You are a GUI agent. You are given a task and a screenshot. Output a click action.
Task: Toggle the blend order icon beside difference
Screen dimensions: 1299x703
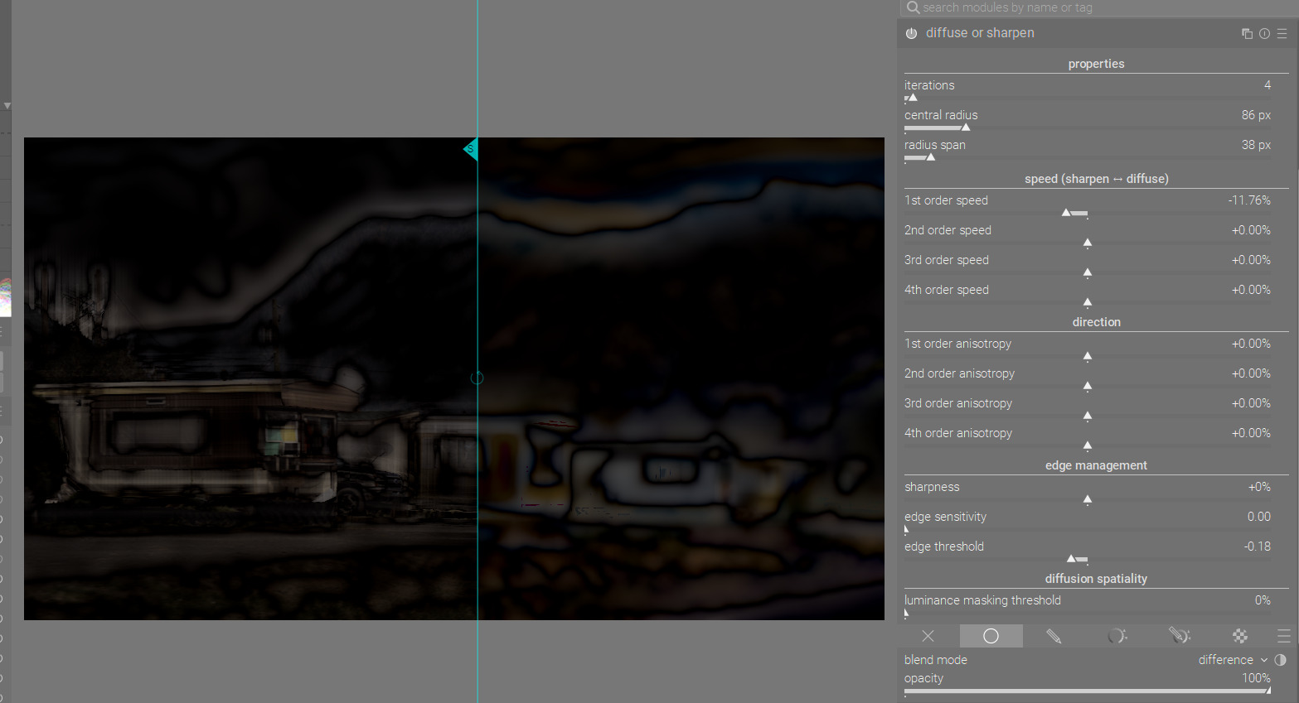click(x=1281, y=660)
